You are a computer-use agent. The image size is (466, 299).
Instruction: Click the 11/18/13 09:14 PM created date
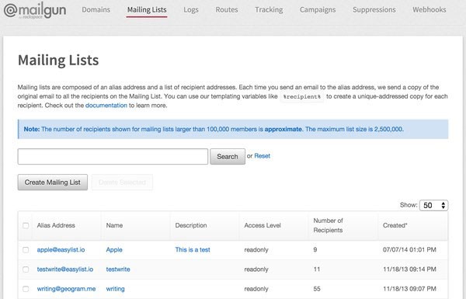409,269
